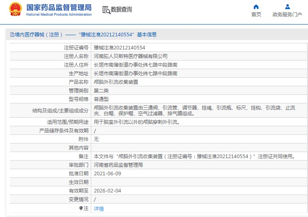Click the 国家药品监督管理局 site title
This screenshot has height=217, width=308.
pos(59,7)
